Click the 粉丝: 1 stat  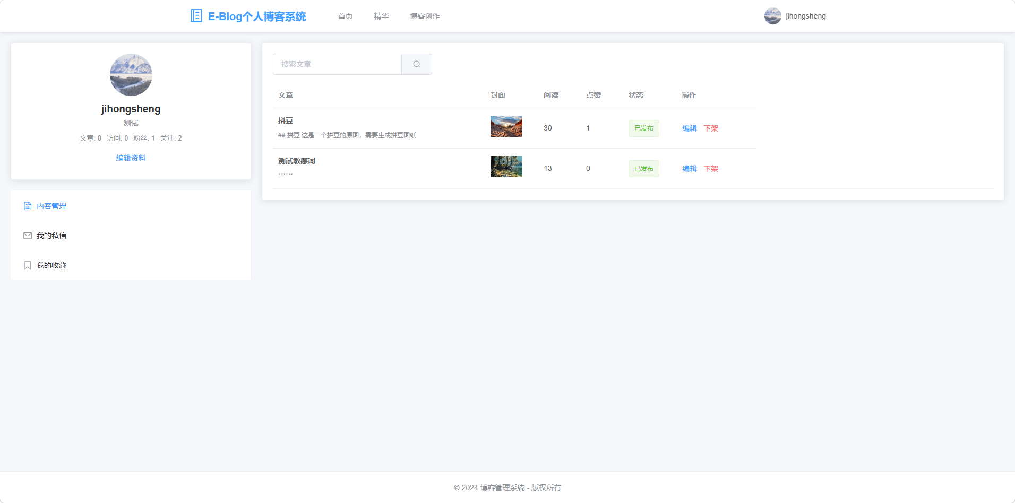click(144, 138)
